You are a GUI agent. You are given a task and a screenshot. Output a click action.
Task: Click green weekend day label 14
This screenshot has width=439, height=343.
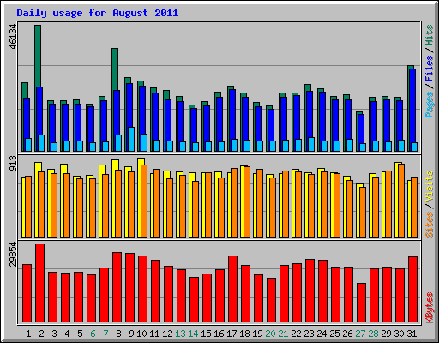pos(193,334)
